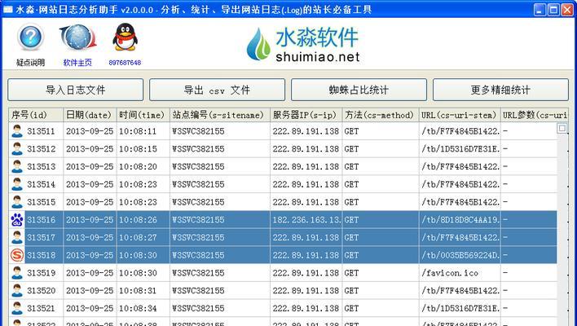Click the title bar application icon
Viewport: 577px width, 326px height.
pos(7,10)
